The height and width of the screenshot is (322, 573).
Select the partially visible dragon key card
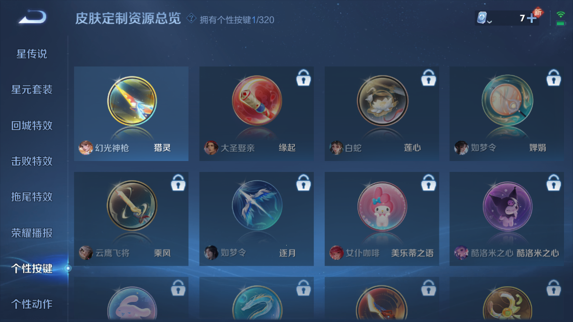click(x=256, y=299)
